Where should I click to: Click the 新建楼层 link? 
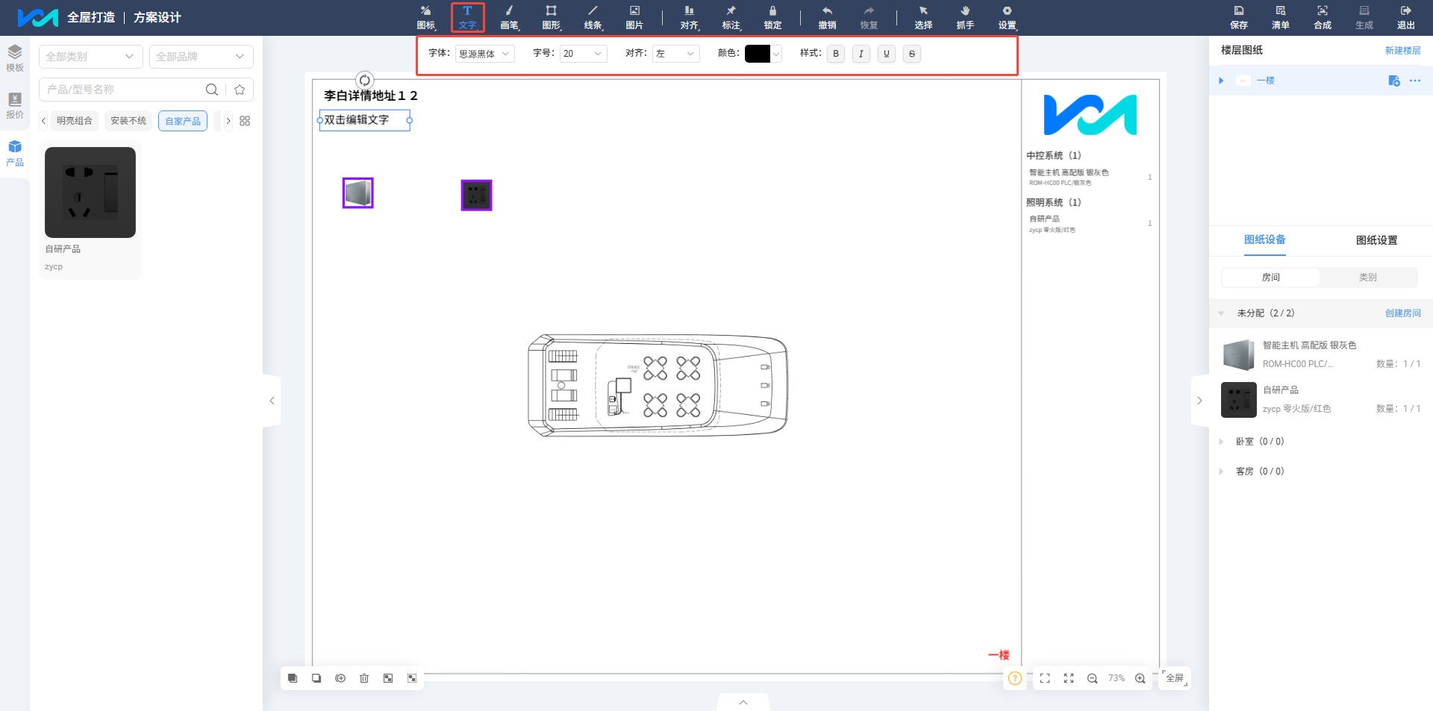pyautogui.click(x=1403, y=51)
